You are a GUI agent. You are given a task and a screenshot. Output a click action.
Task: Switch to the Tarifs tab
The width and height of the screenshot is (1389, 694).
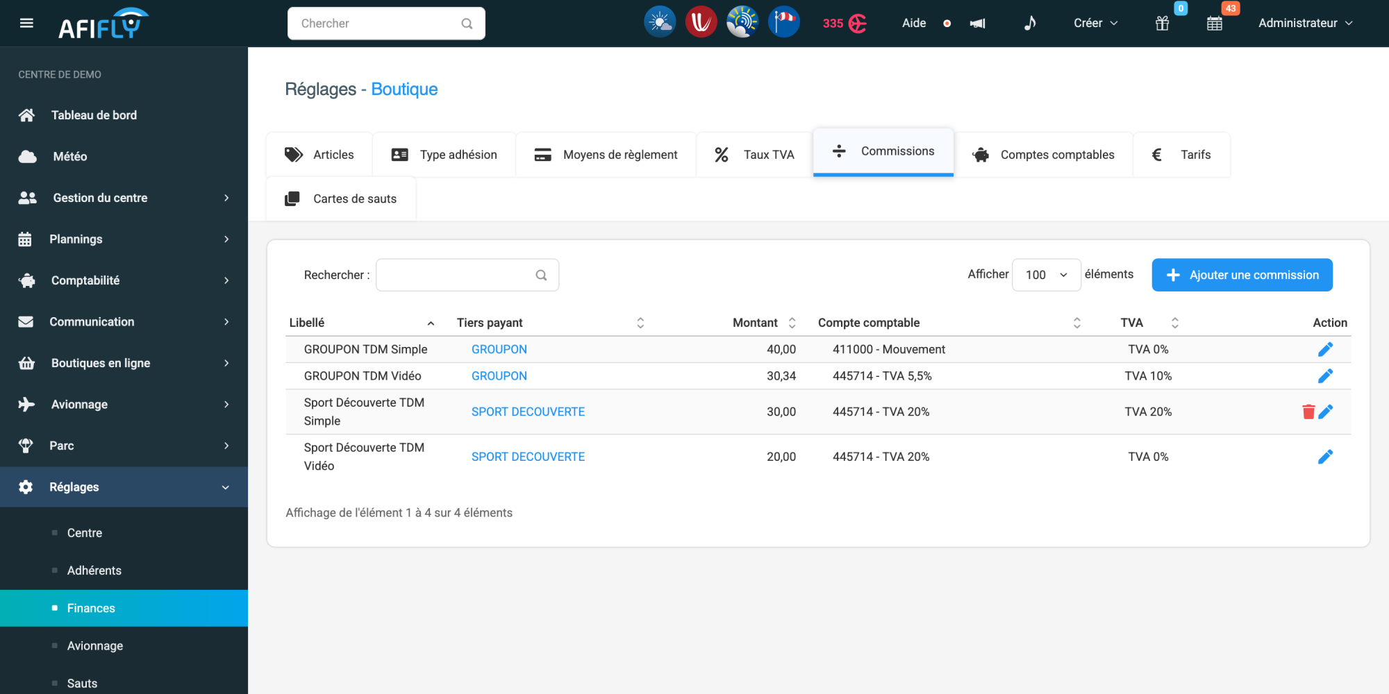[1181, 155]
